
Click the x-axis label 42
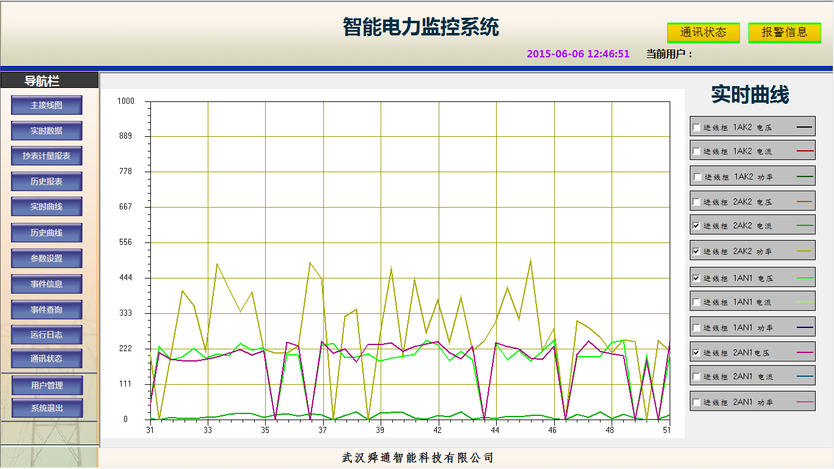[x=437, y=431]
